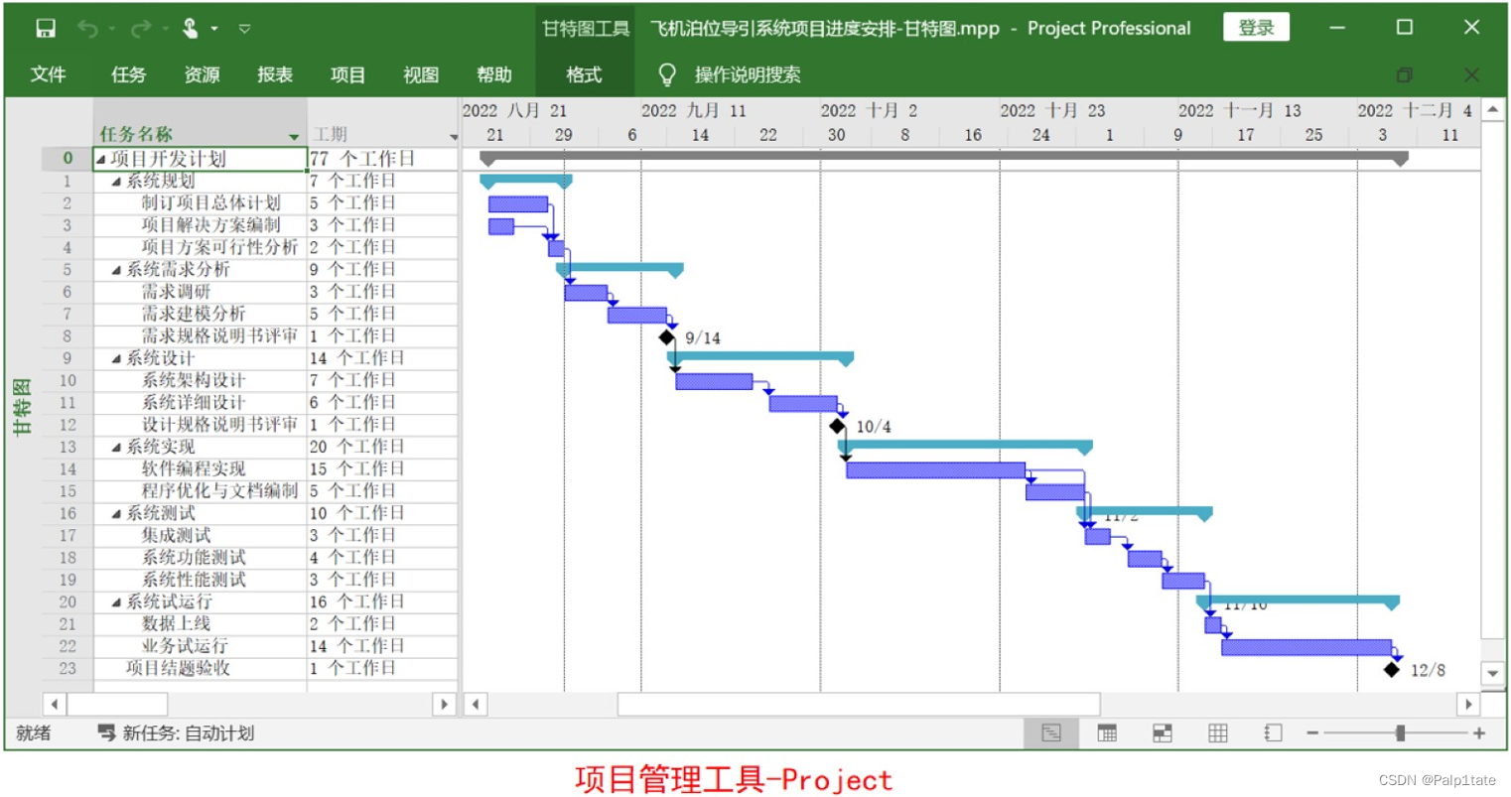Switch to the 帮助 ribbon tab
The height and width of the screenshot is (797, 1511).
pyautogui.click(x=494, y=74)
